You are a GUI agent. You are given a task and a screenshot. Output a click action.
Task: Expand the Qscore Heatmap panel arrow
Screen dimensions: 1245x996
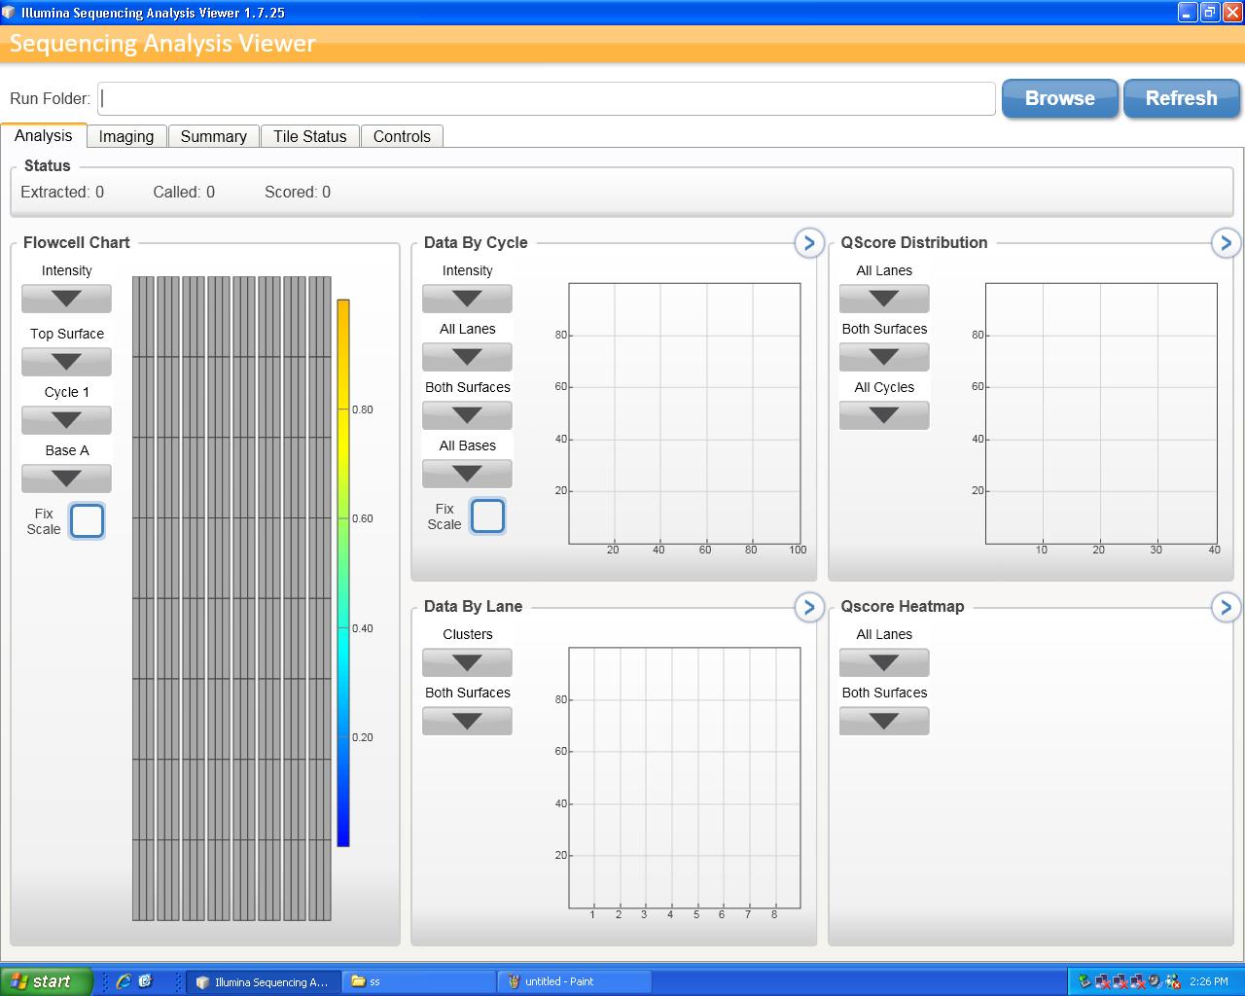[x=1226, y=607]
